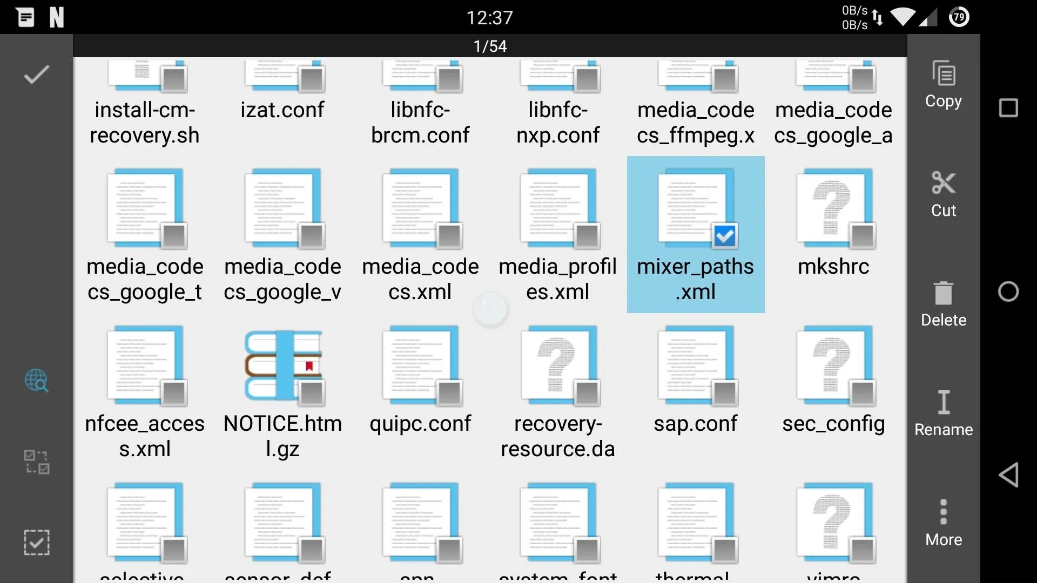Tap the Android back triangle button
The width and height of the screenshot is (1037, 583).
click(x=1008, y=474)
